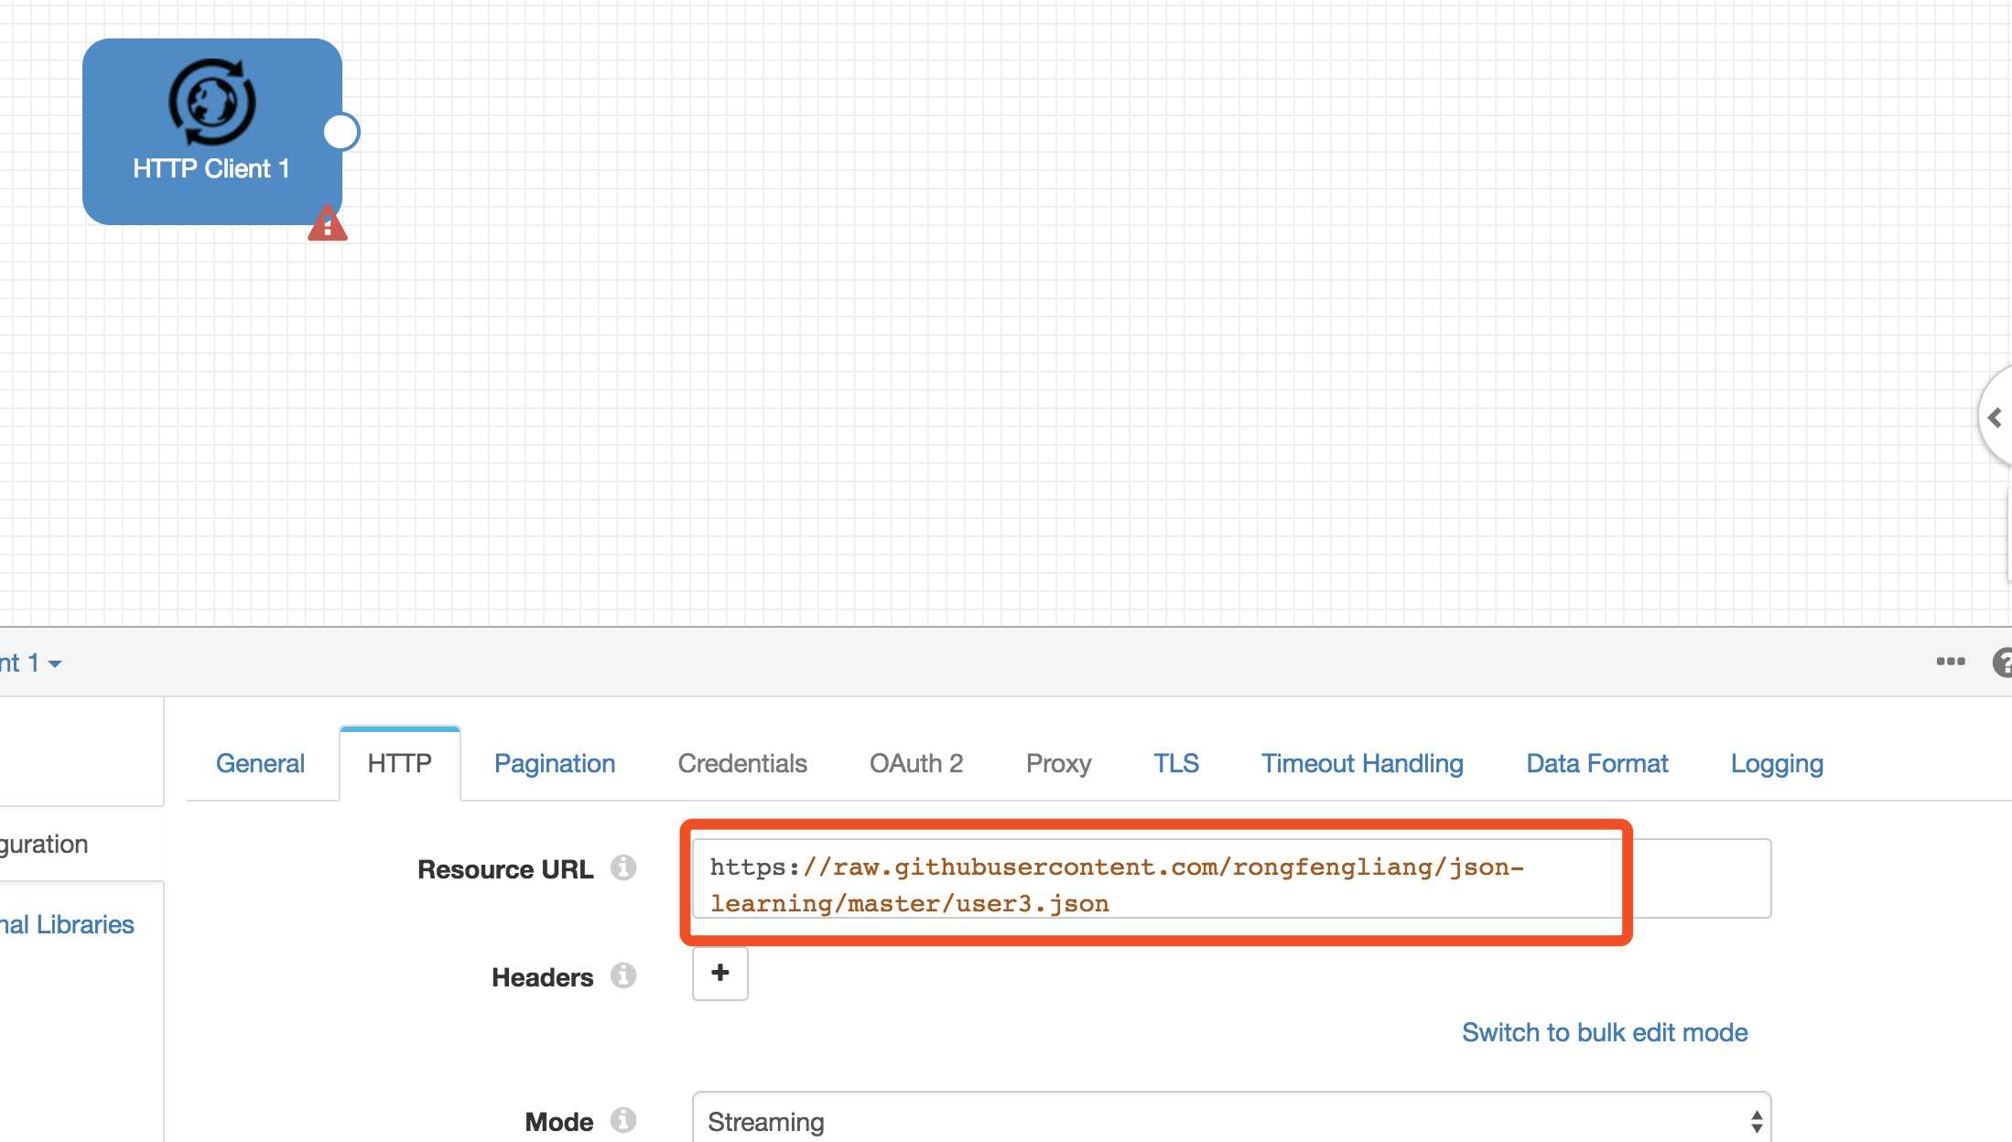Screen dimensions: 2012x1142
Task: Switch to the OAuth 2 tab
Action: point(916,763)
